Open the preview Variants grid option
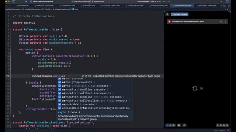 (x=174, y=125)
